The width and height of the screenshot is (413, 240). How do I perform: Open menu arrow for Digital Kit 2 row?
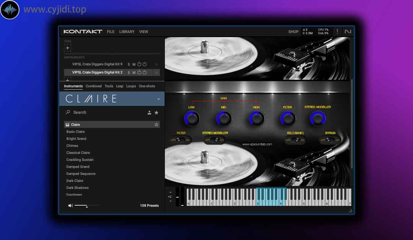pos(156,73)
